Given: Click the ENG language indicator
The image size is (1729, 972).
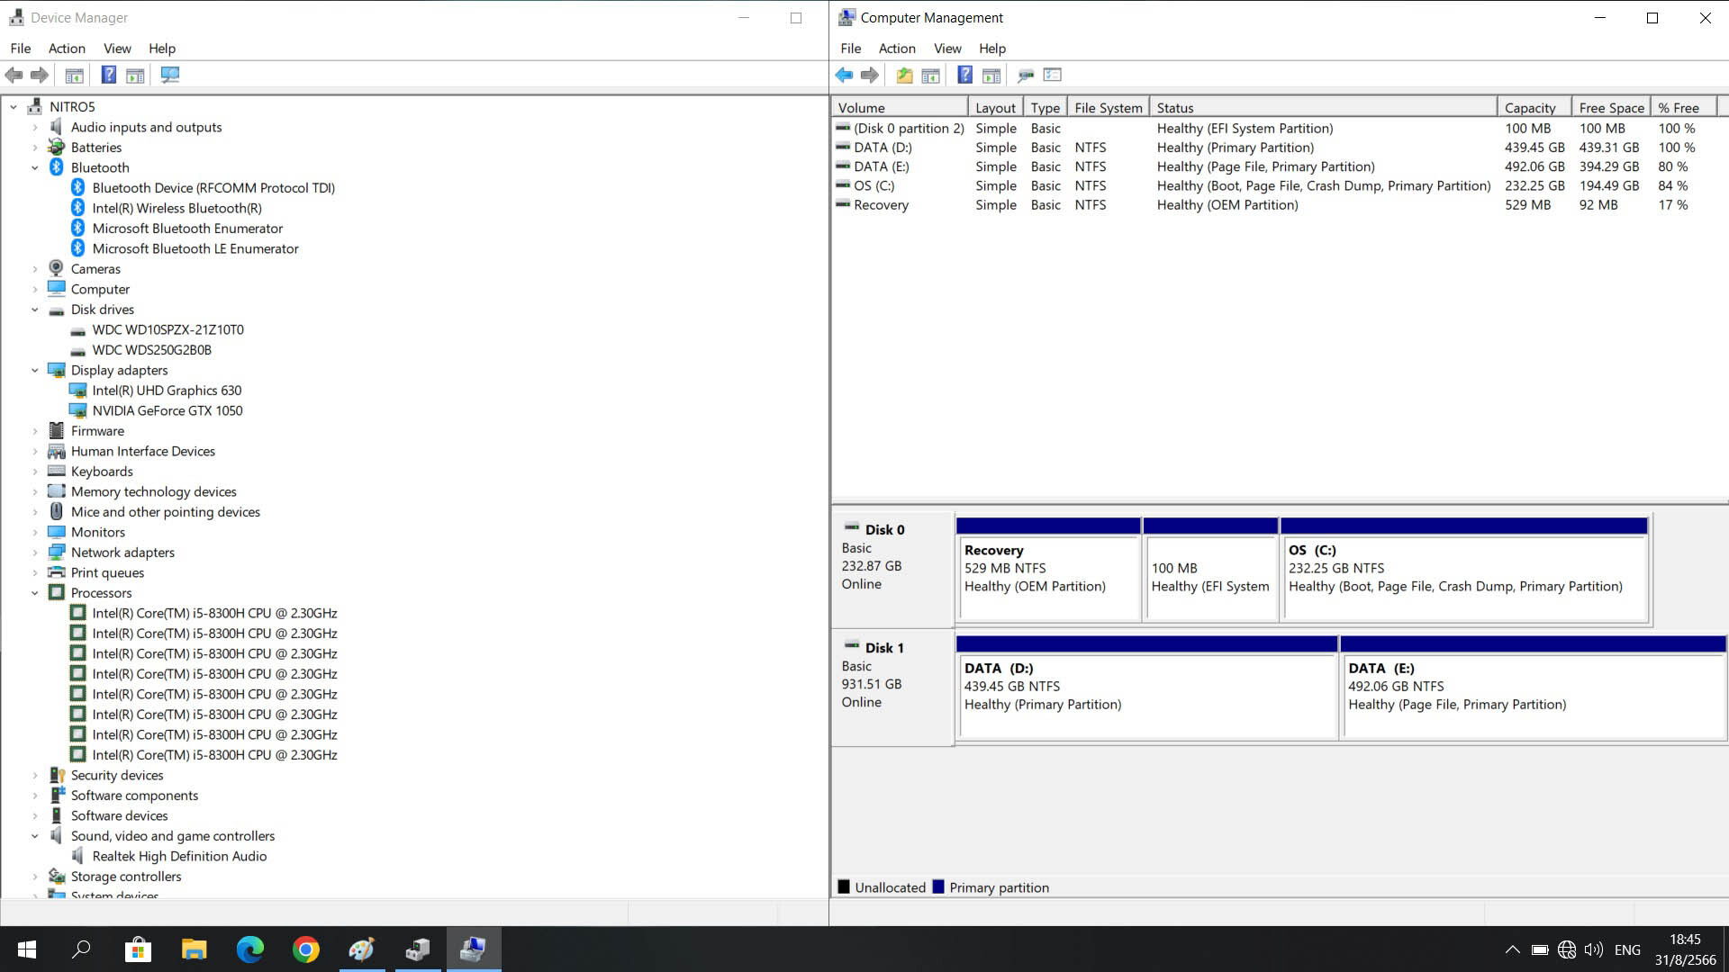Looking at the screenshot, I should 1627,949.
